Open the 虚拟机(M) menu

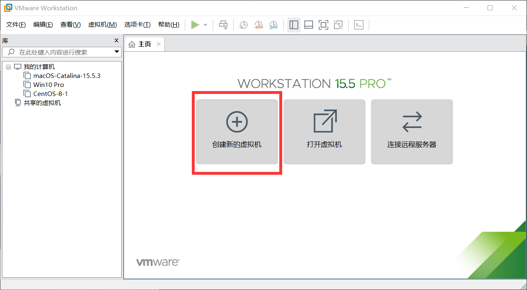tap(102, 25)
